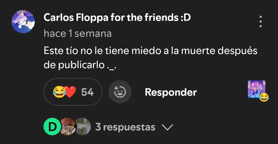Viewport: 278px width, 144px height.
Task: Tap the red heart reaction emoji
Action: pos(70,92)
